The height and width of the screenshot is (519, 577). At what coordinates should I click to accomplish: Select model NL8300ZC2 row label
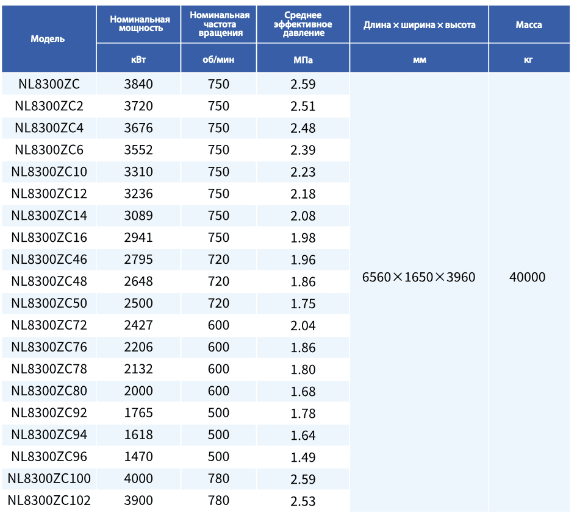(x=49, y=106)
